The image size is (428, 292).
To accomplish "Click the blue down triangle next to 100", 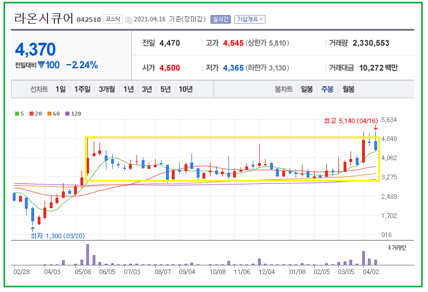I will [41, 65].
